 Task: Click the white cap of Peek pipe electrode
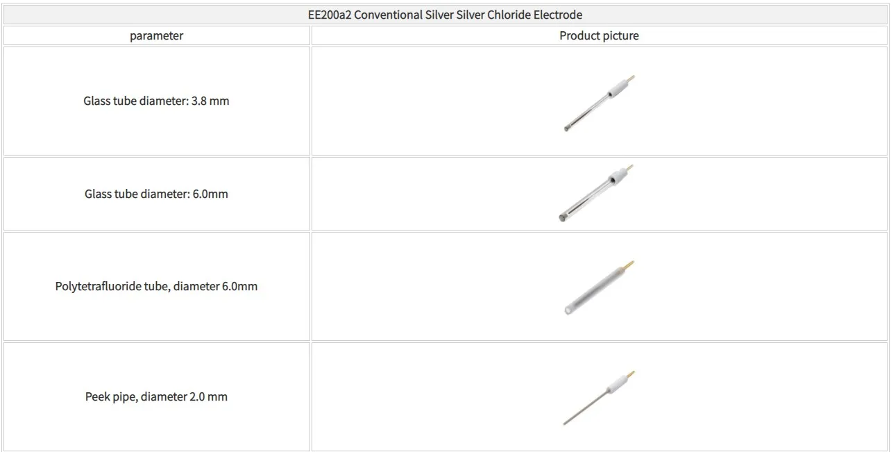[x=614, y=385]
